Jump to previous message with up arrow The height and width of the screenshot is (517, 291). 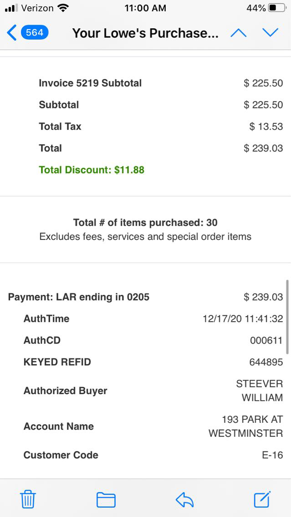[x=238, y=33]
